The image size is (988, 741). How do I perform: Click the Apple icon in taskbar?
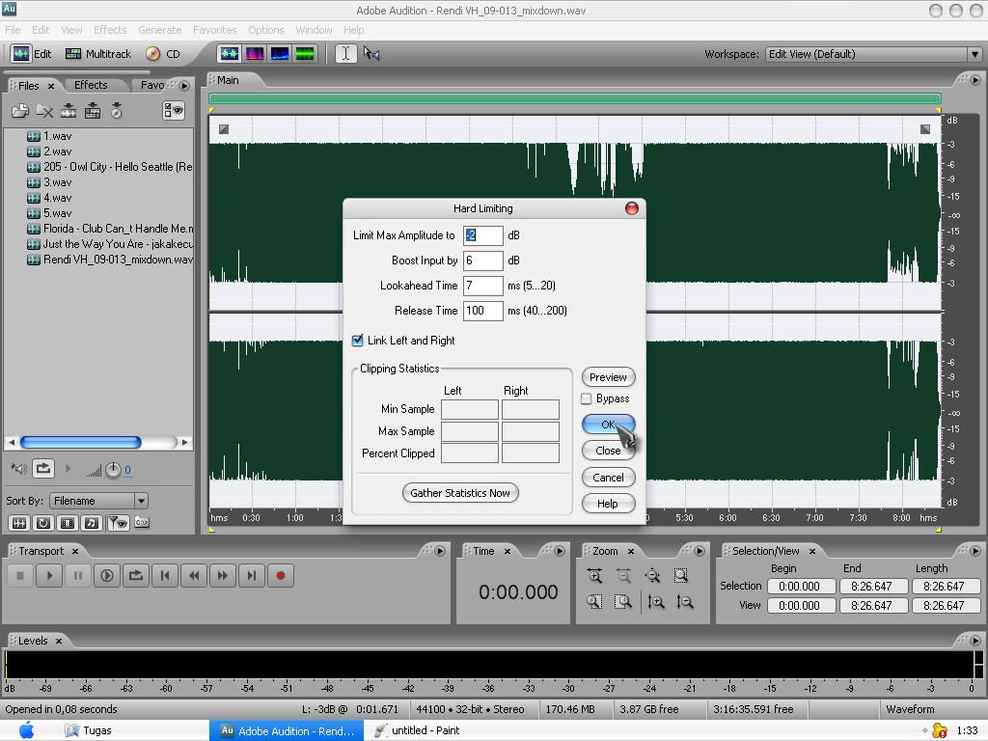click(x=26, y=730)
